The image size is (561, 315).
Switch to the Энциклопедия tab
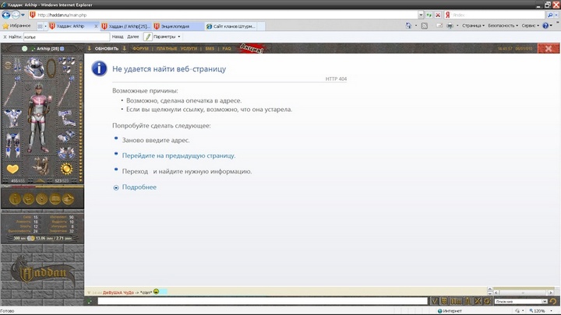178,26
